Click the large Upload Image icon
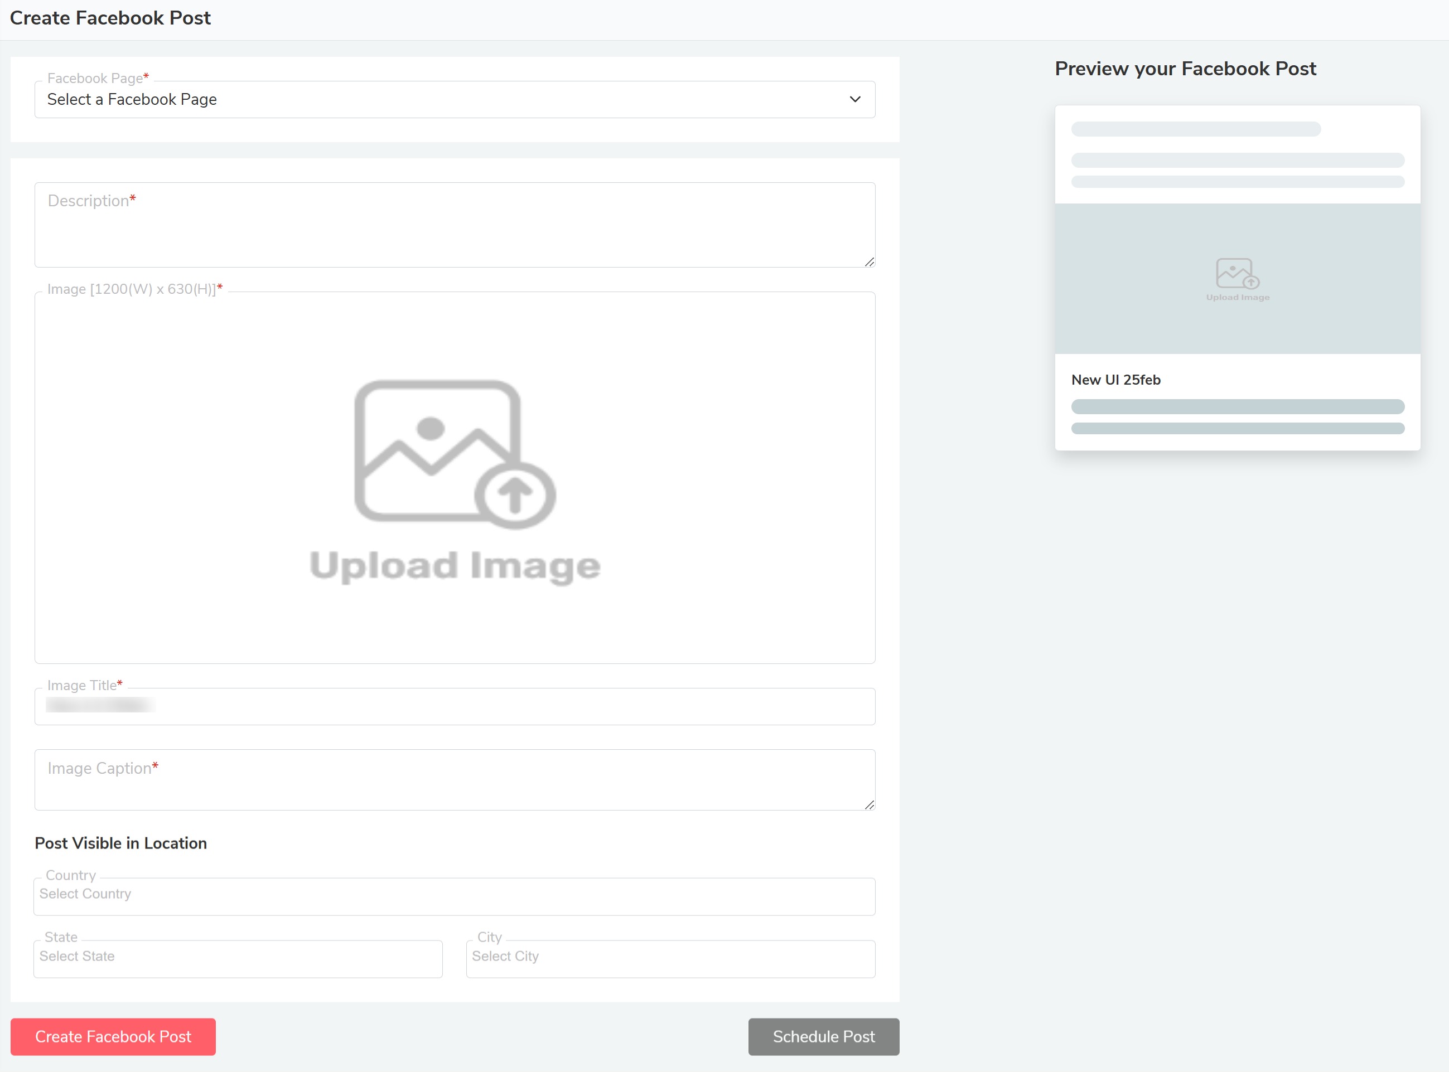1449x1072 pixels. 455,454
